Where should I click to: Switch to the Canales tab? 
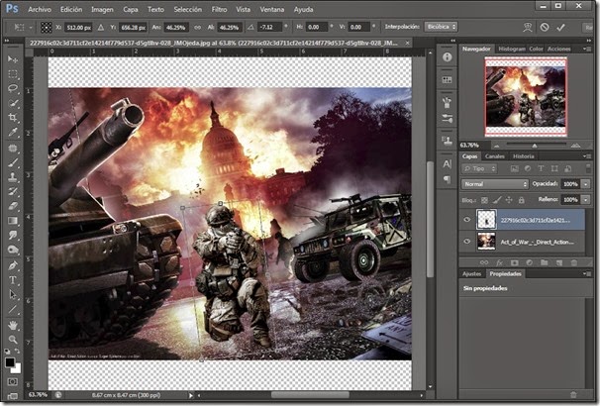click(x=494, y=156)
